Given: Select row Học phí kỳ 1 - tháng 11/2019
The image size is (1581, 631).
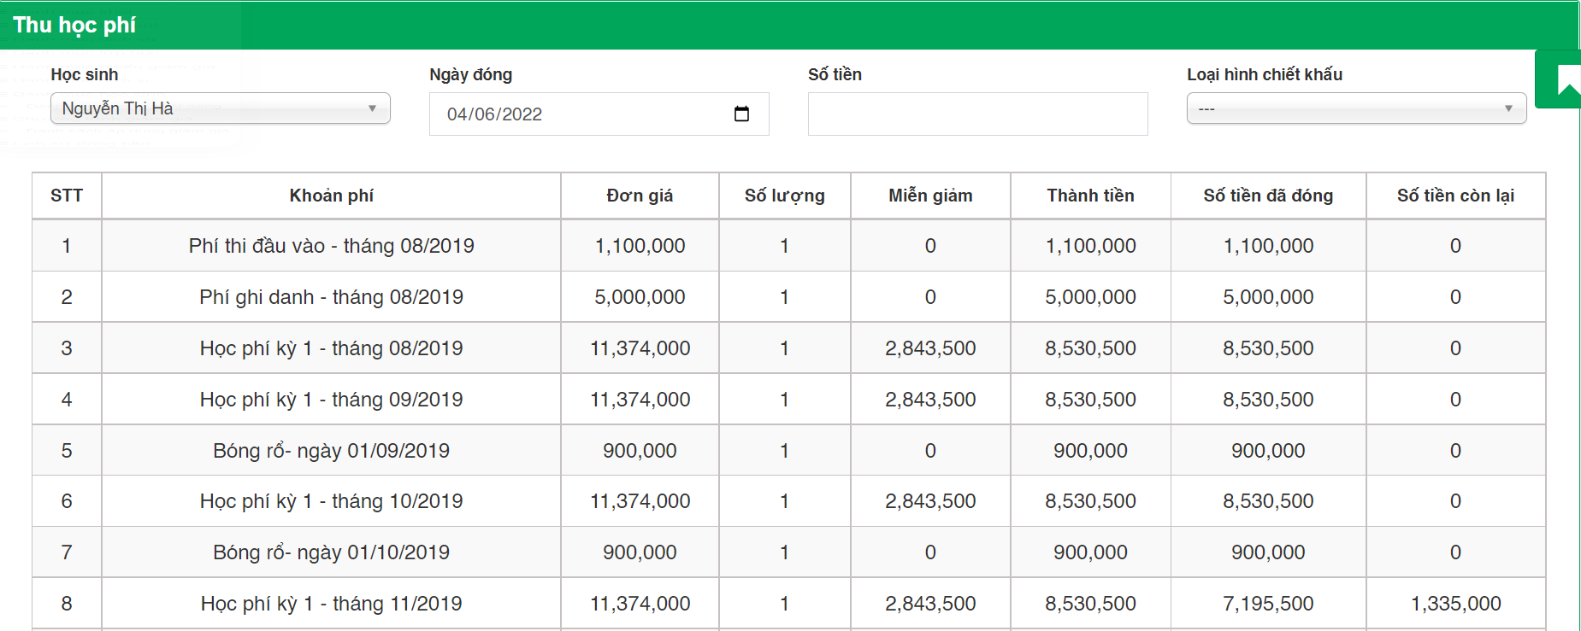Looking at the screenshot, I should (331, 604).
